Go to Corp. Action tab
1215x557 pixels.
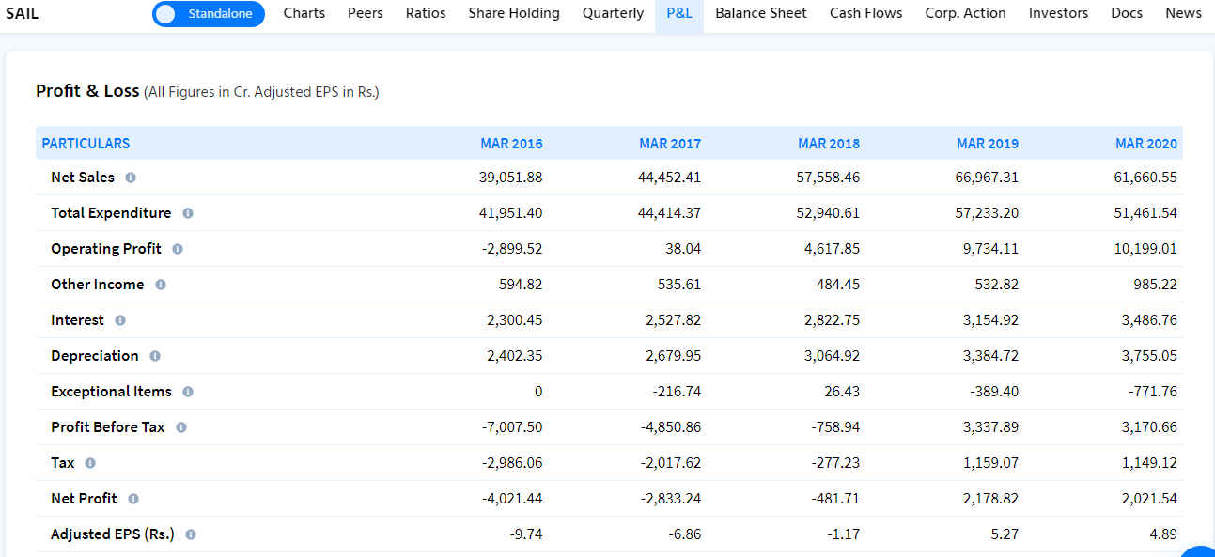point(965,13)
